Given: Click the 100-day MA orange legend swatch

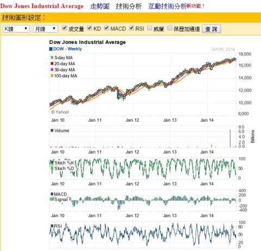Looking at the screenshot, I should pyautogui.click(x=52, y=76).
